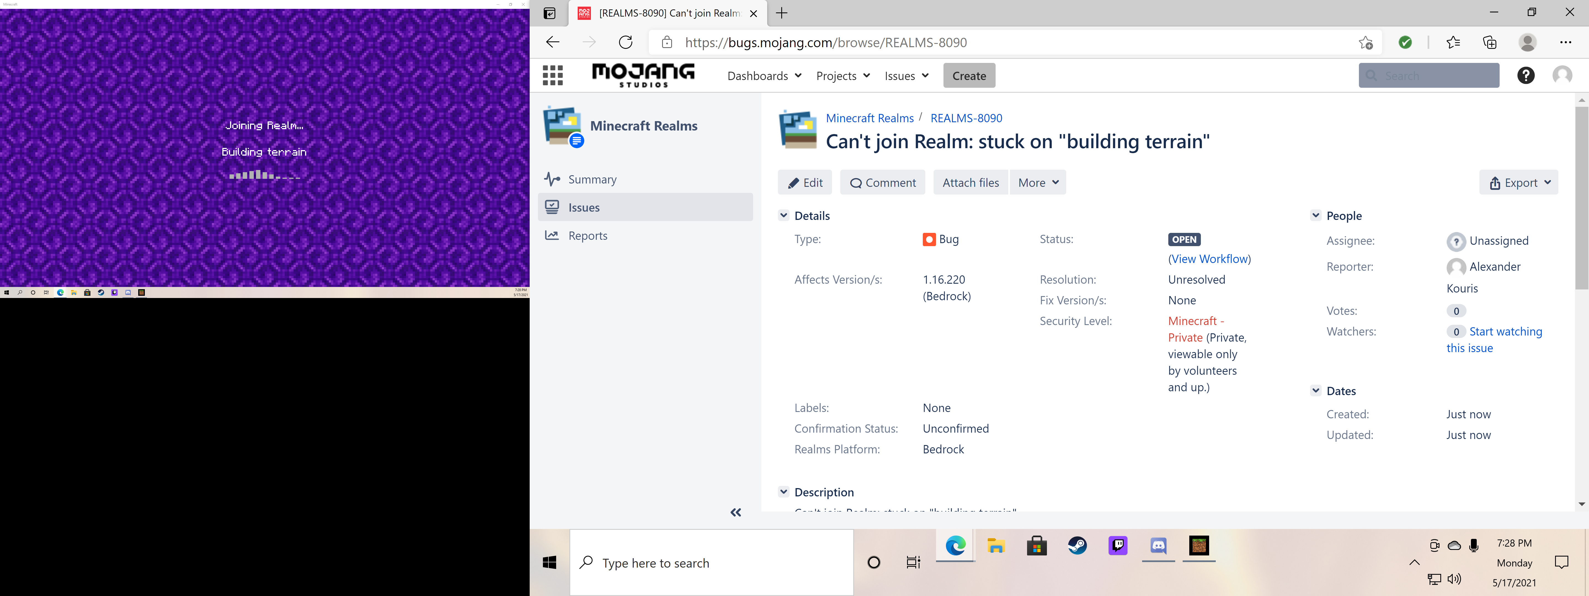Image resolution: width=1589 pixels, height=596 pixels.
Task: Open browser Collections icon
Action: click(x=1489, y=42)
